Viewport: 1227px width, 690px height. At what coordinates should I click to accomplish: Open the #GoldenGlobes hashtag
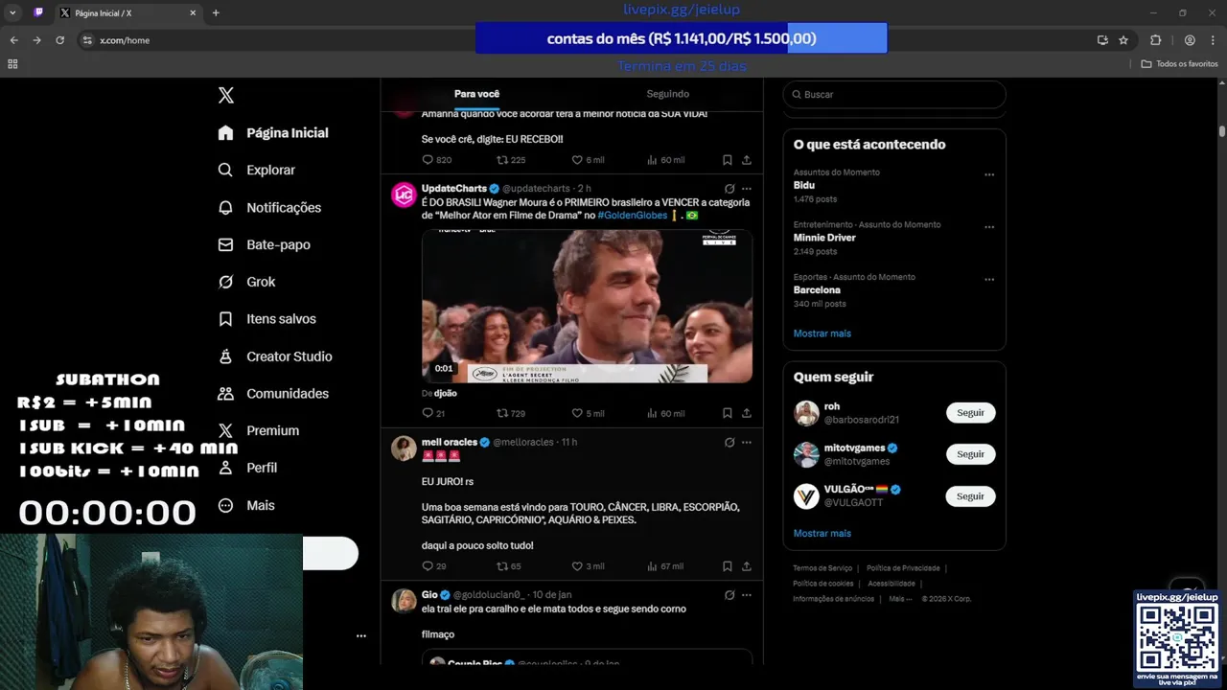pyautogui.click(x=632, y=216)
